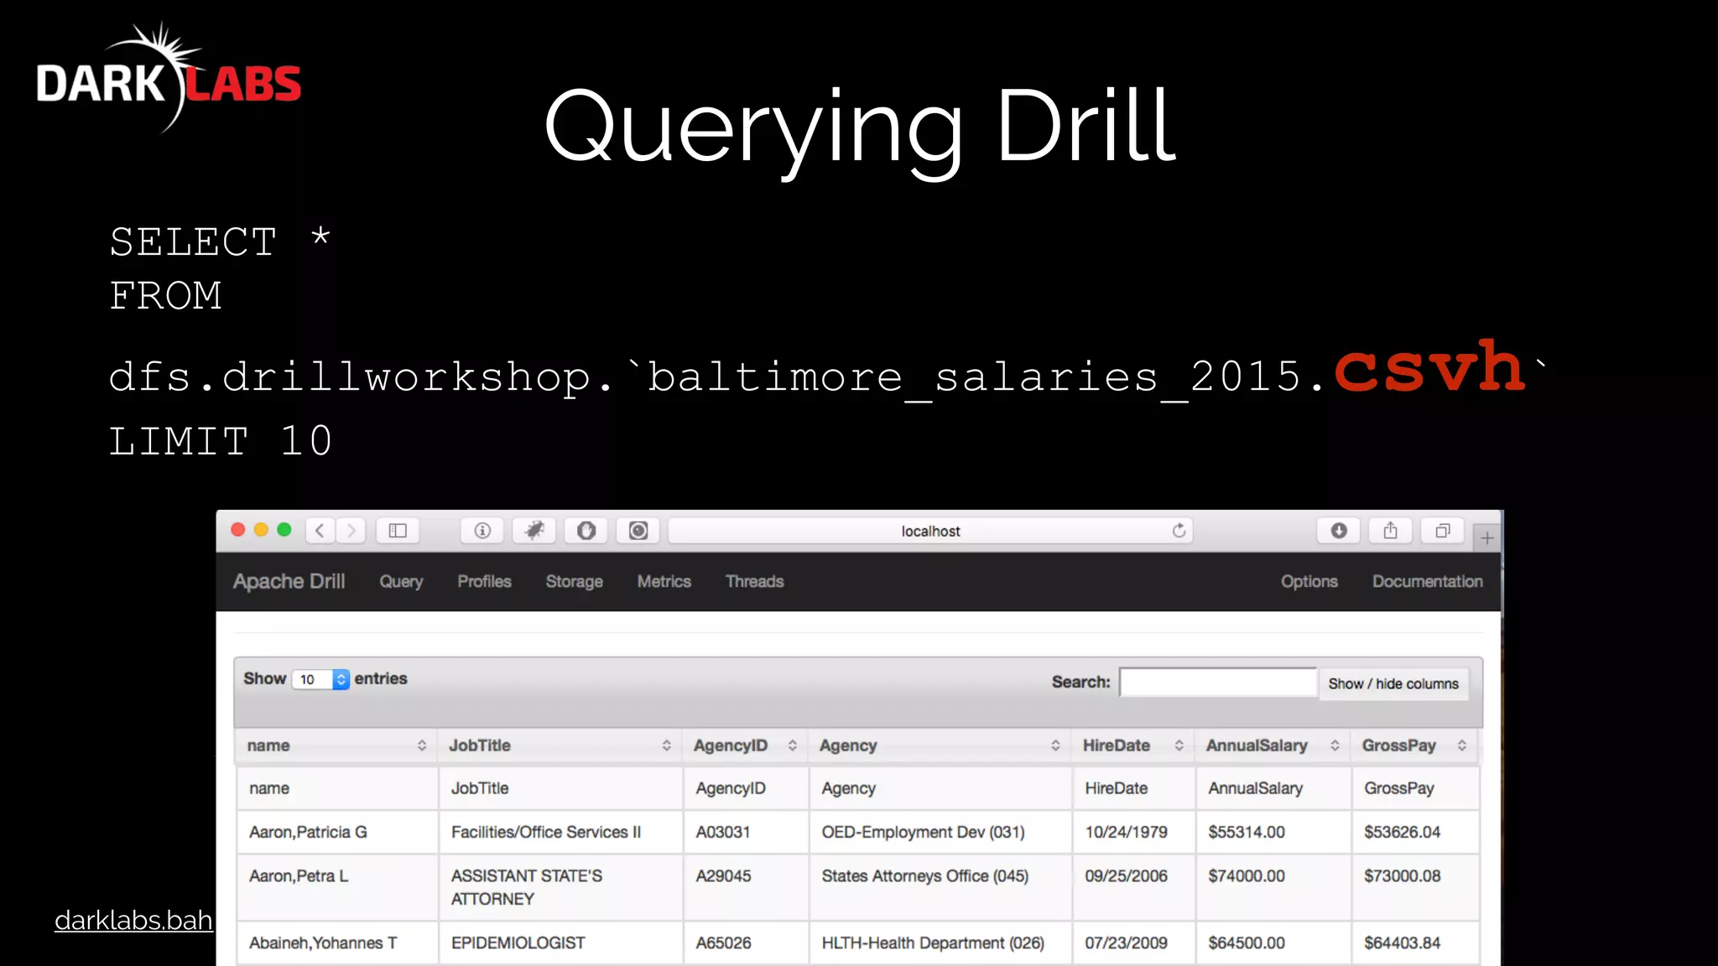Click the localhost address bar
The height and width of the screenshot is (966, 1718).
click(930, 531)
